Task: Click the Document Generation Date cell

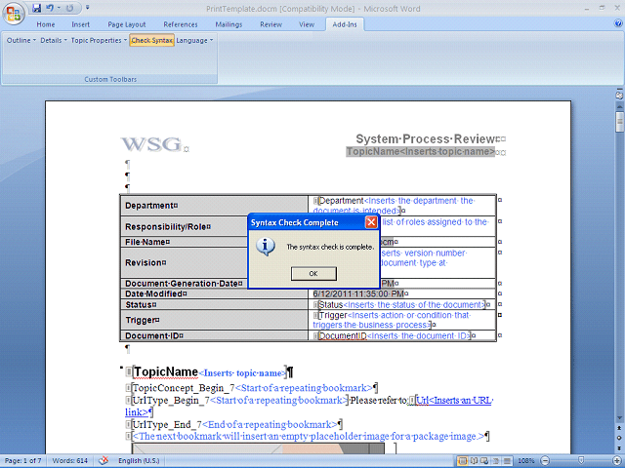Action: point(184,284)
